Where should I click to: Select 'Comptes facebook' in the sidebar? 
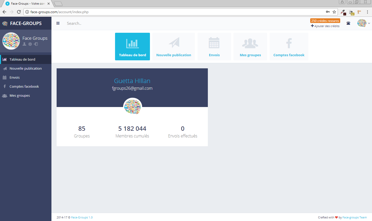tap(24, 86)
